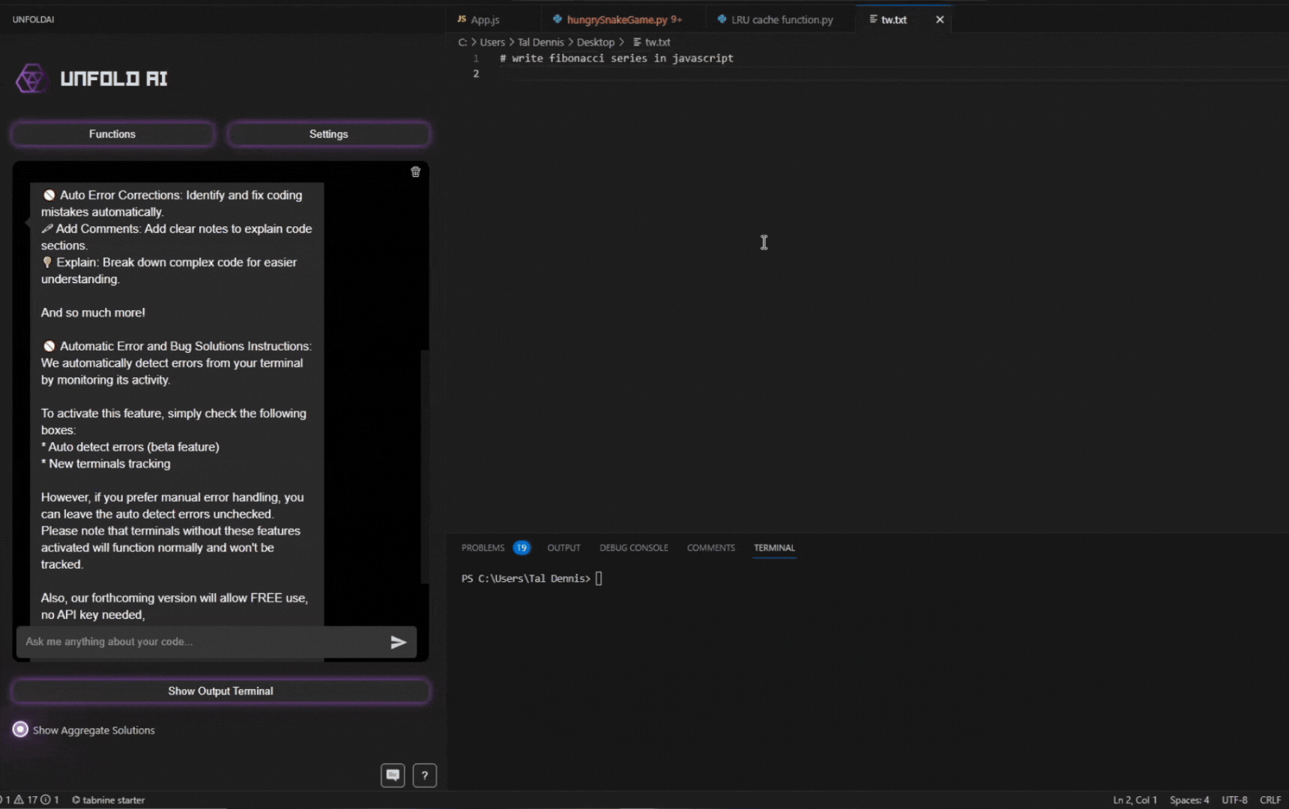1289x809 pixels.
Task: Click Show Output Terminal button
Action: 220,691
